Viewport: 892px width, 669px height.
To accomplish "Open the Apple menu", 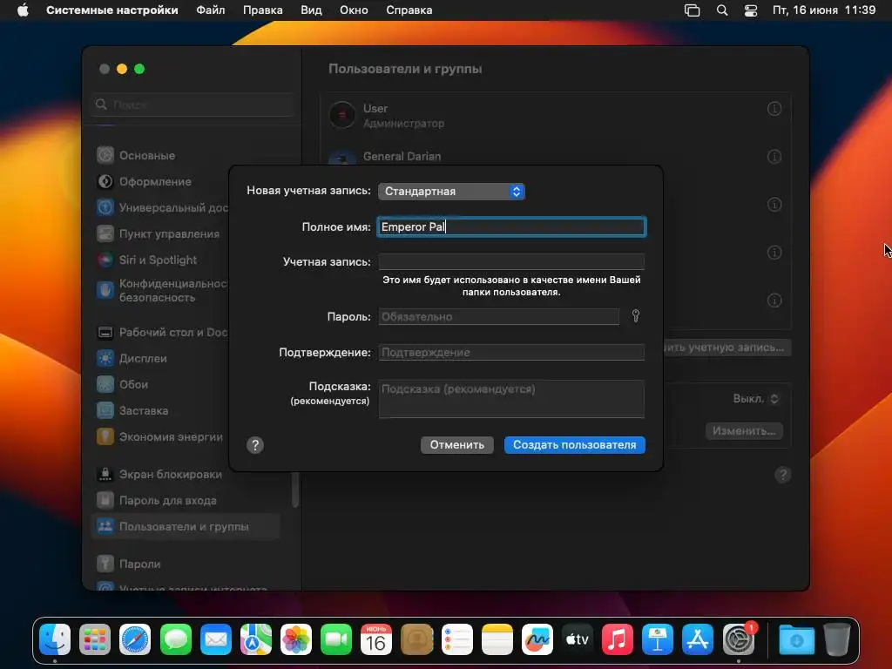I will (23, 10).
